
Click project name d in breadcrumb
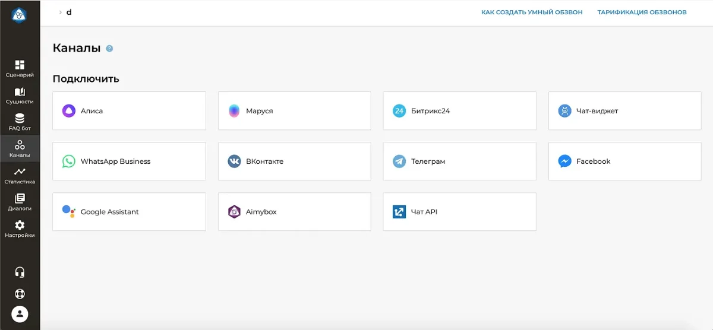coord(69,12)
